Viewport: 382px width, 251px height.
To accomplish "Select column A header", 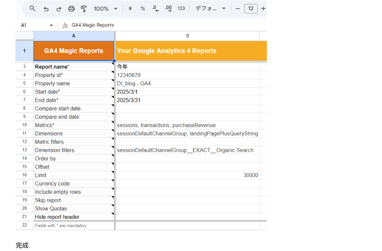I will click(74, 36).
